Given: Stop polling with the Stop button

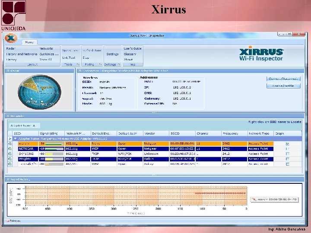Looking at the screenshot, I should coord(86,58).
